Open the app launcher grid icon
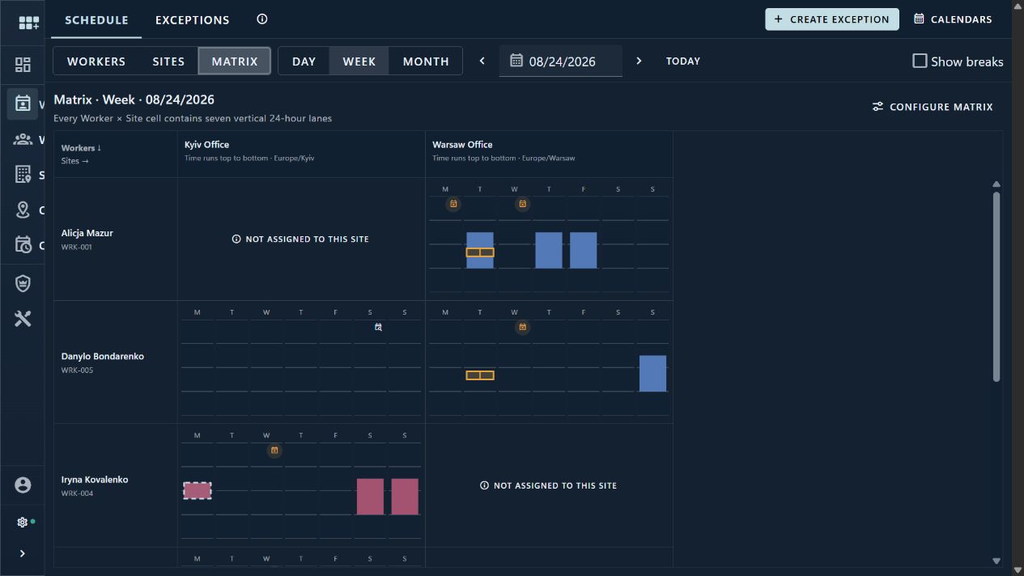 click(28, 23)
